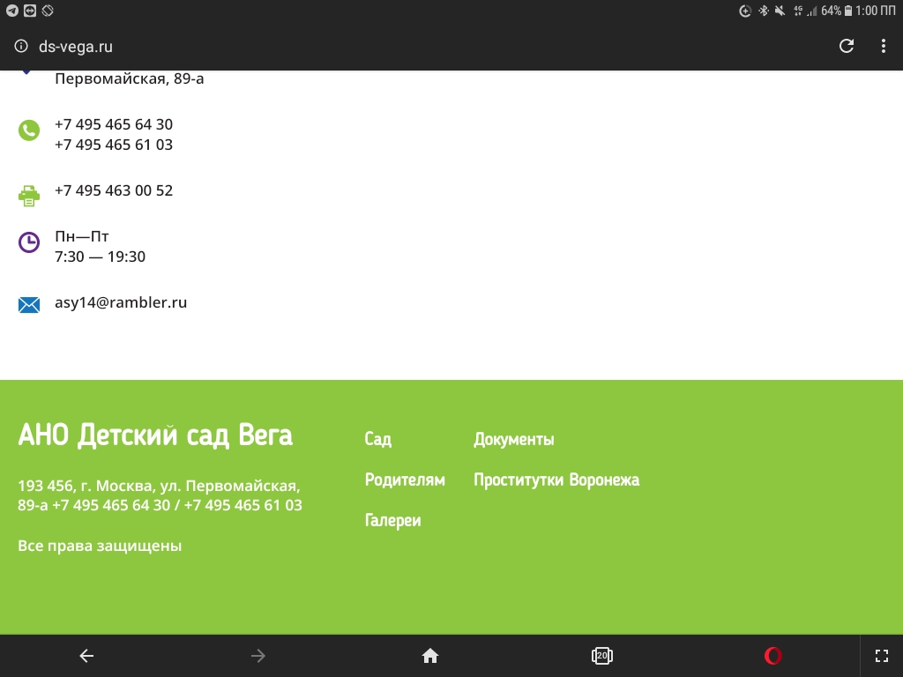Image resolution: width=903 pixels, height=677 pixels.
Task: Tap the site info icon beside the URL
Action: coord(21,47)
